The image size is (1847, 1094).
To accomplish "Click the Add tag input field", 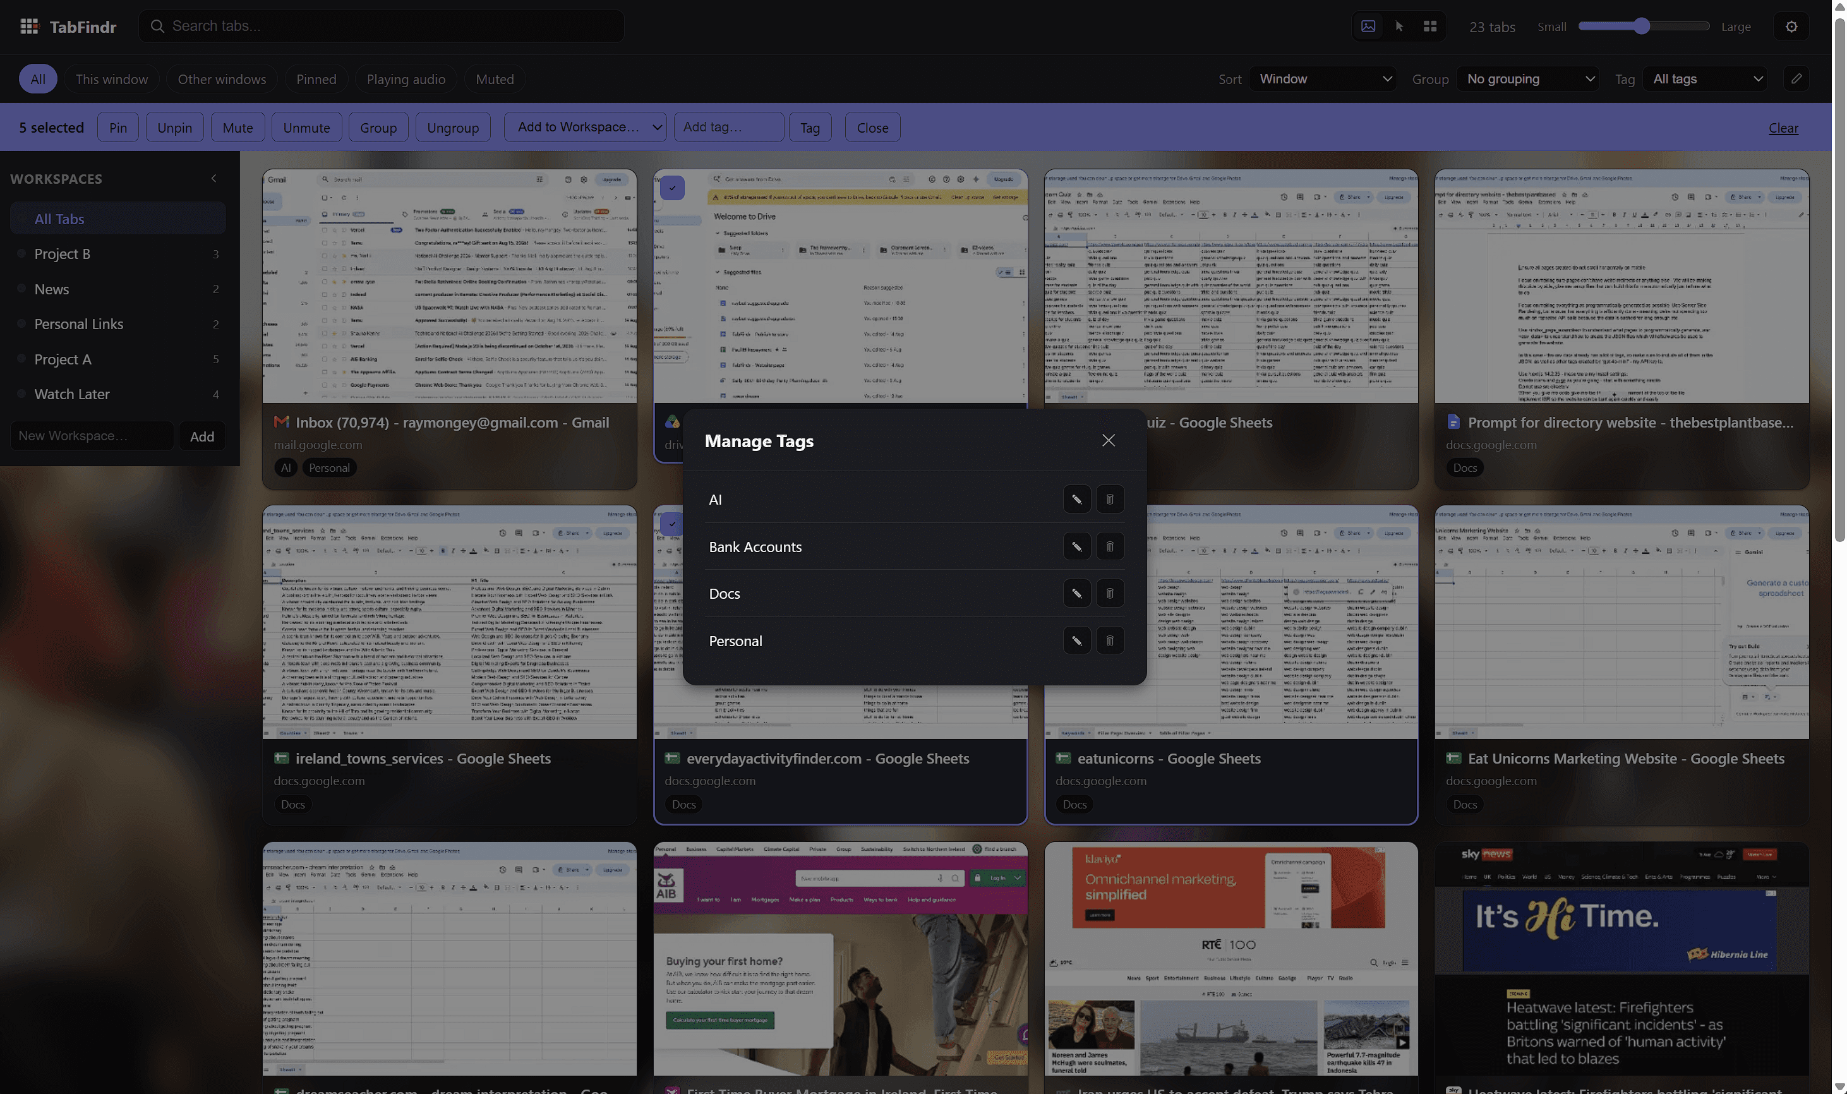I will 728,127.
